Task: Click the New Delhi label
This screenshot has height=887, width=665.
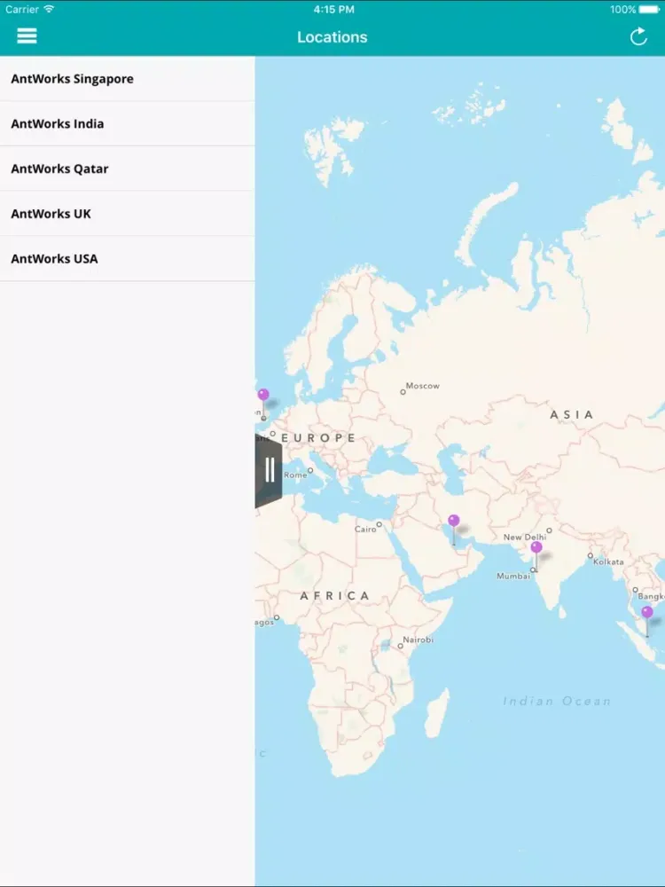Action: tap(525, 537)
